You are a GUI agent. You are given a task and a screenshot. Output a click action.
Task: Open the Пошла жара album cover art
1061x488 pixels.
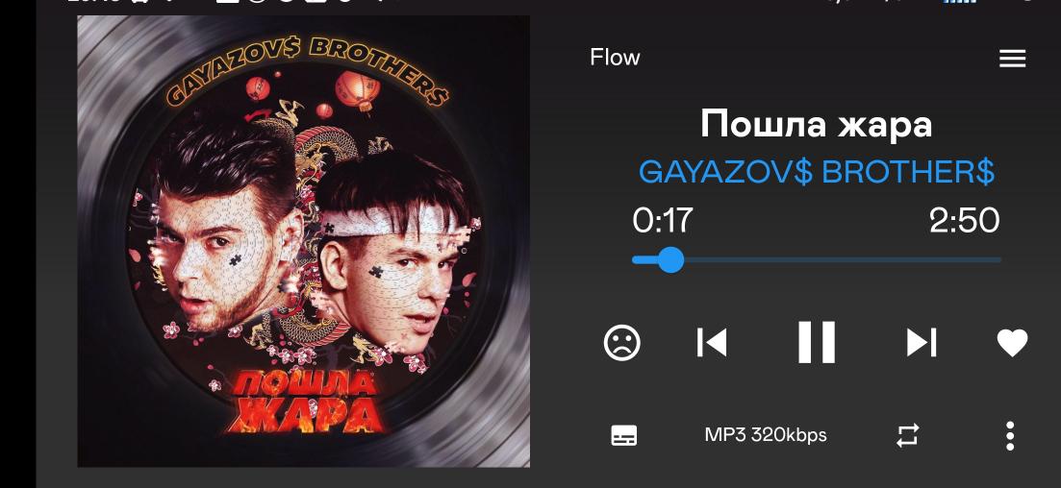304,241
